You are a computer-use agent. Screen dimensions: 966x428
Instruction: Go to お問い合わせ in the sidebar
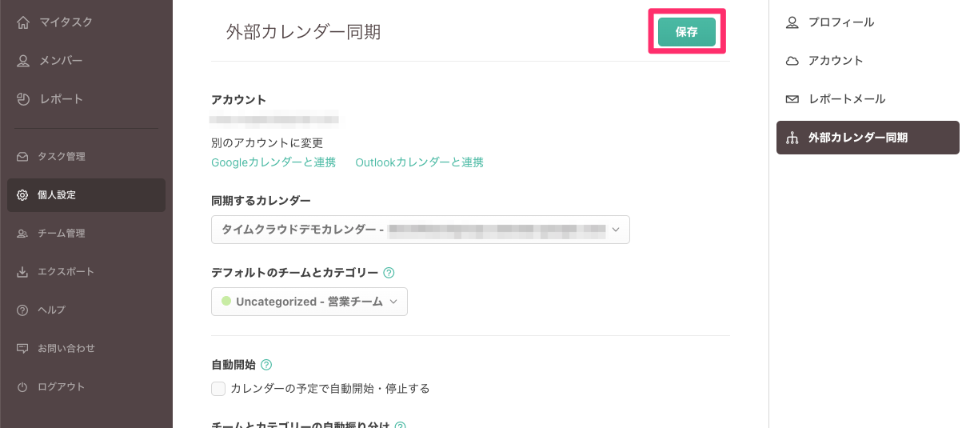tap(66, 349)
